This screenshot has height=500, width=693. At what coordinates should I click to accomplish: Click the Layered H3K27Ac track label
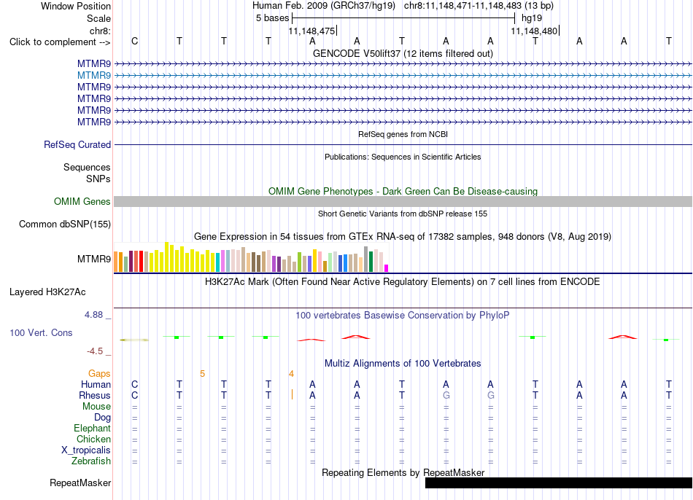pos(47,292)
